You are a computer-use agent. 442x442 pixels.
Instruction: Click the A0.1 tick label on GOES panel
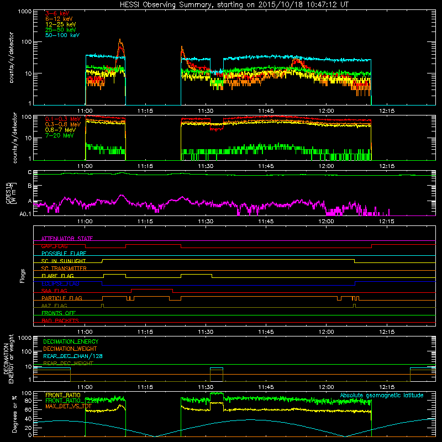click(25, 214)
